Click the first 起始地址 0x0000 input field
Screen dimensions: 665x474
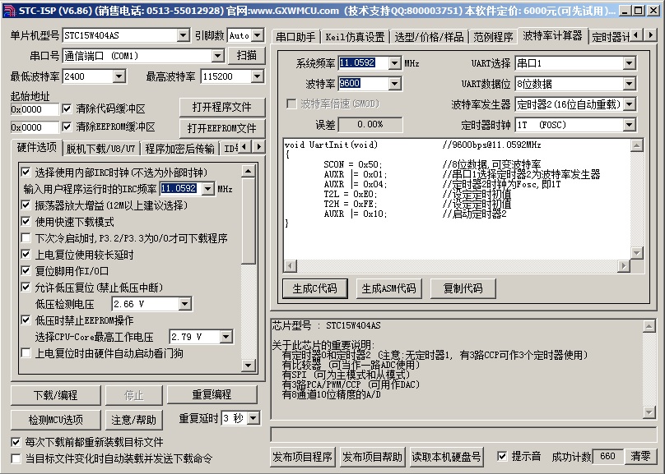click(x=35, y=109)
